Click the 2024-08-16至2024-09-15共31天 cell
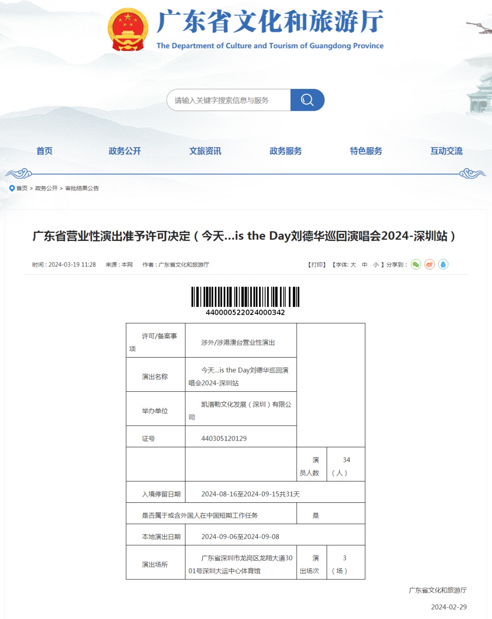 coord(275,492)
